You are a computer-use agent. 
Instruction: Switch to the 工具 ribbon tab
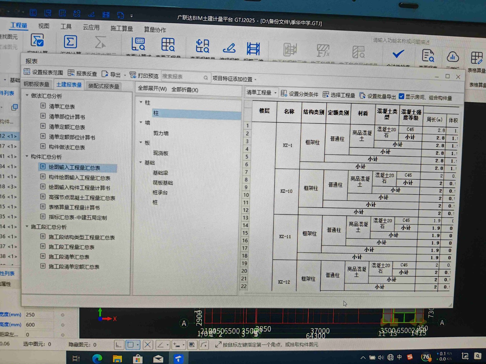(x=66, y=27)
